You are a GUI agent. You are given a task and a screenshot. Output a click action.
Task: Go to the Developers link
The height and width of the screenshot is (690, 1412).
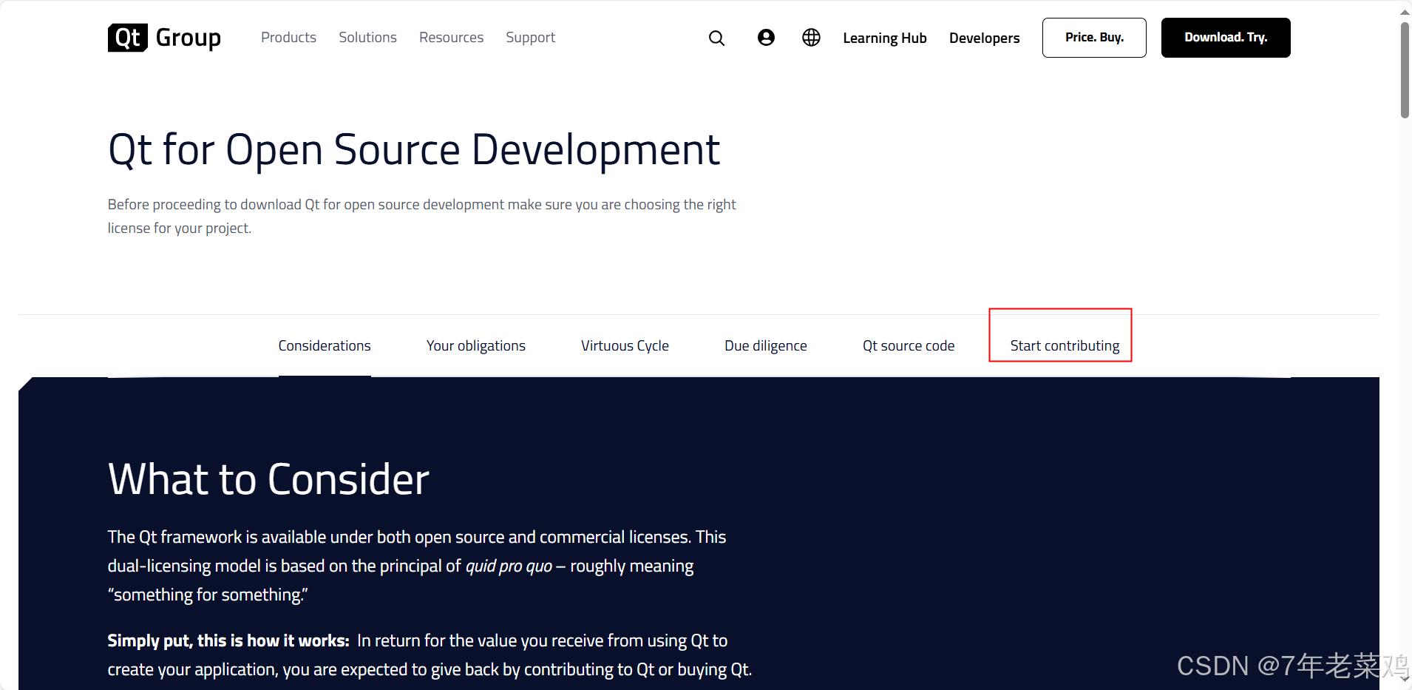pyautogui.click(x=984, y=38)
